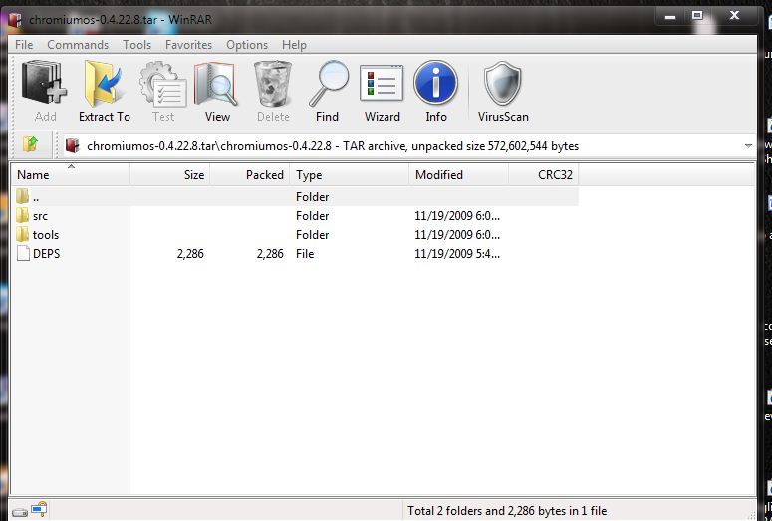Click the 'Folder' type cell of src
772x521 pixels.
(312, 216)
